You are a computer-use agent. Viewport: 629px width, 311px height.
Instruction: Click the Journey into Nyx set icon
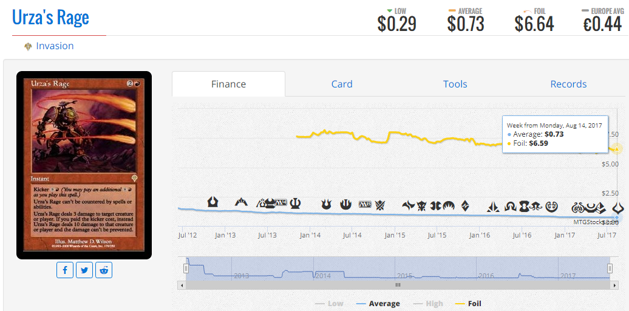click(345, 204)
